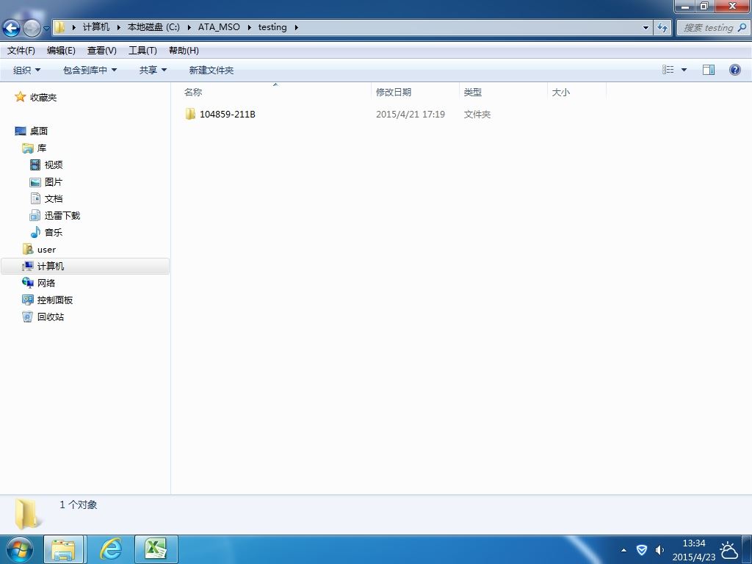Select ATA_MSO breadcrumb segment

(219, 27)
